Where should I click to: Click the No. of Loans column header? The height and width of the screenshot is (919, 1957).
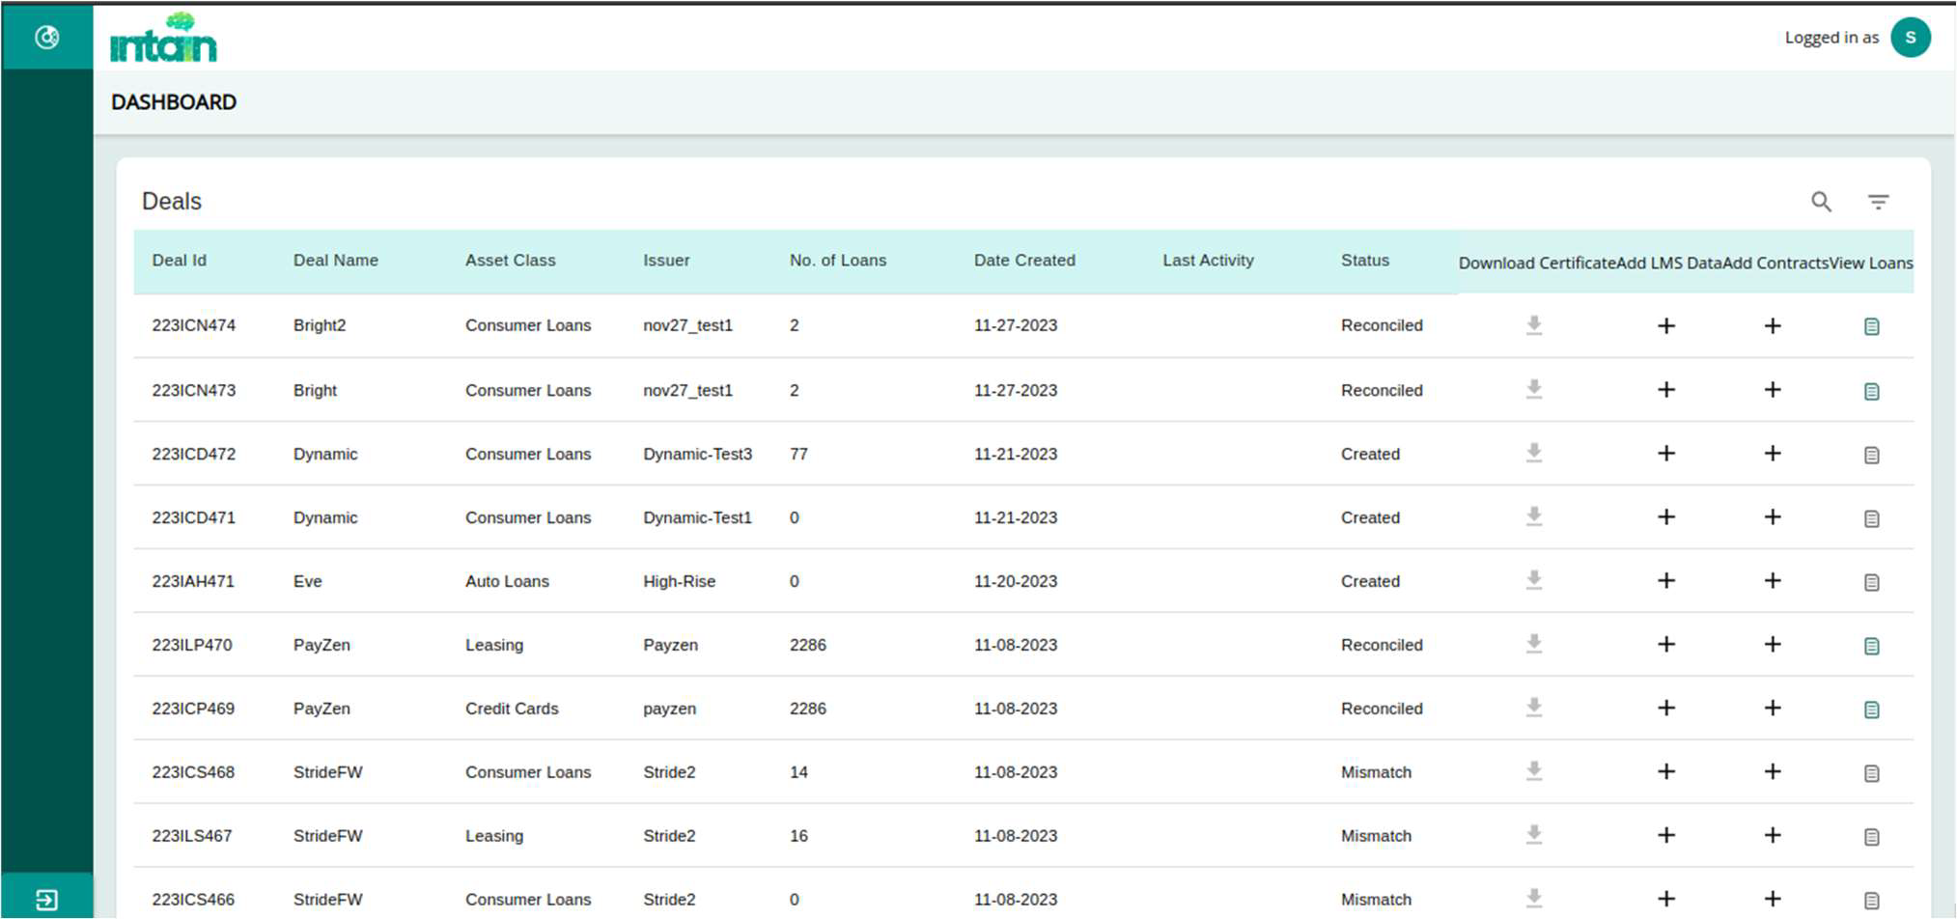[x=837, y=261]
